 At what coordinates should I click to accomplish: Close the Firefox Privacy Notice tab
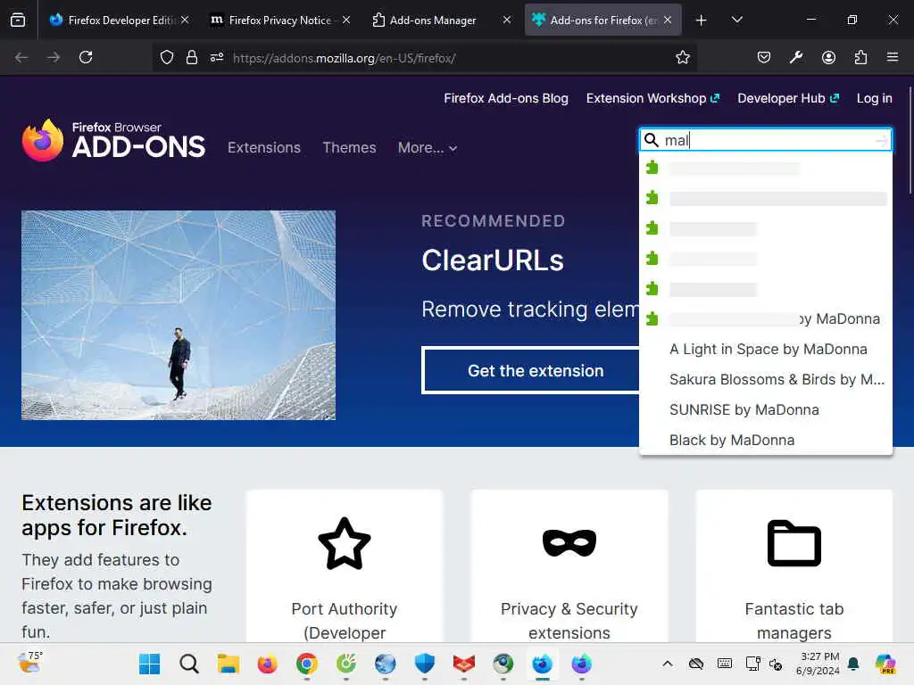(346, 20)
